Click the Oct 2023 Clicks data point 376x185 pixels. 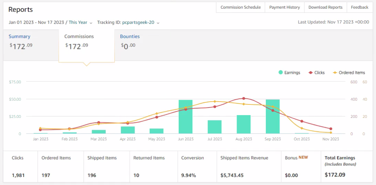302,121
